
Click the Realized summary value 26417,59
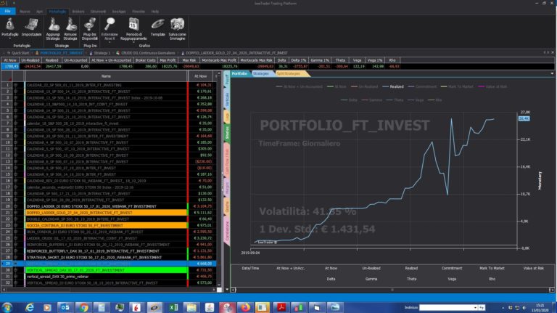click(x=52, y=66)
